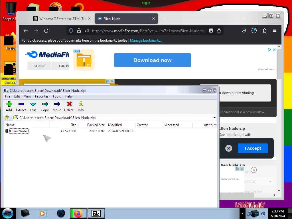This screenshot has height=219, width=292.
Task: Click MediaFire SIGN UP button
Action: pos(39,66)
